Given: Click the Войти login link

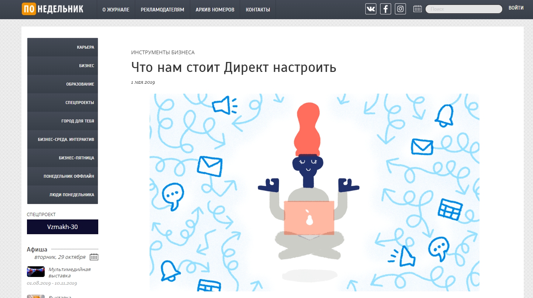Looking at the screenshot, I should tap(516, 8).
